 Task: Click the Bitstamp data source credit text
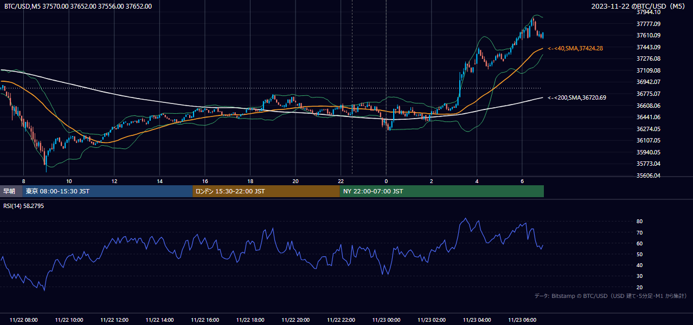(x=611, y=296)
